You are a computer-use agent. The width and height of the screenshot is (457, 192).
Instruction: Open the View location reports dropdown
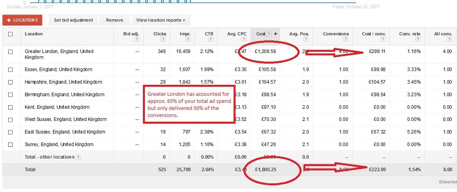click(161, 20)
